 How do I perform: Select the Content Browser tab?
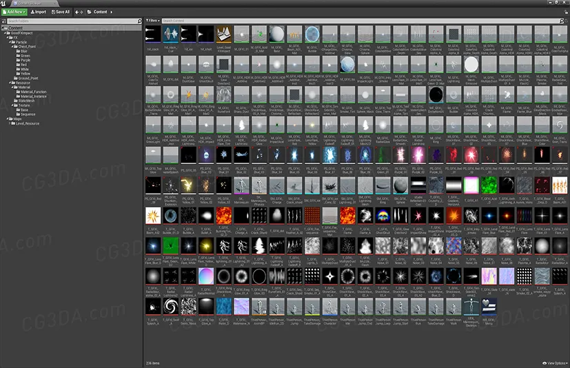(x=34, y=3)
